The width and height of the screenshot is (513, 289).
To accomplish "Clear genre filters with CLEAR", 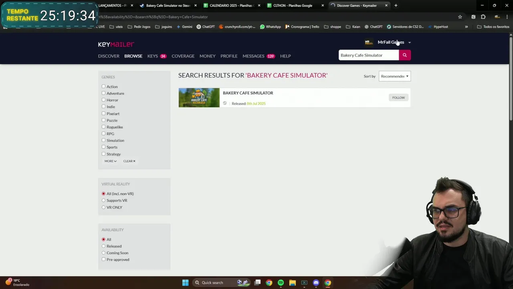I will [129, 161].
